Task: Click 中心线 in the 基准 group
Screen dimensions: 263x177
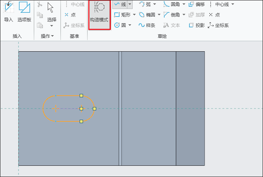Action: click(75, 4)
